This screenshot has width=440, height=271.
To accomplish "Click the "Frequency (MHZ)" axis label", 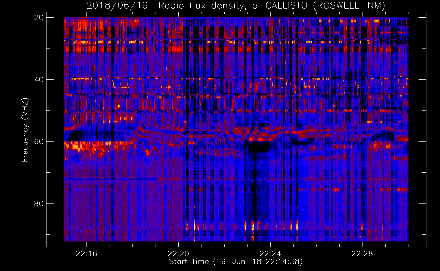I will click(25, 130).
